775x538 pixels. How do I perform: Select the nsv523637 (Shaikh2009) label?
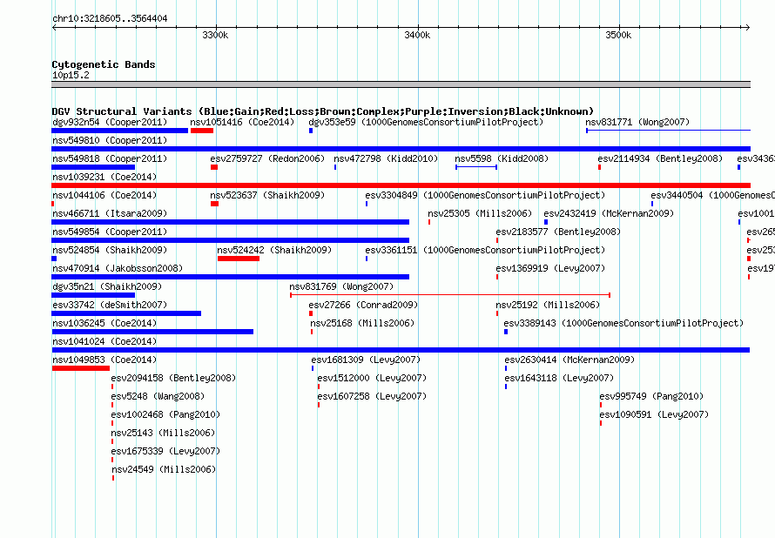(267, 195)
